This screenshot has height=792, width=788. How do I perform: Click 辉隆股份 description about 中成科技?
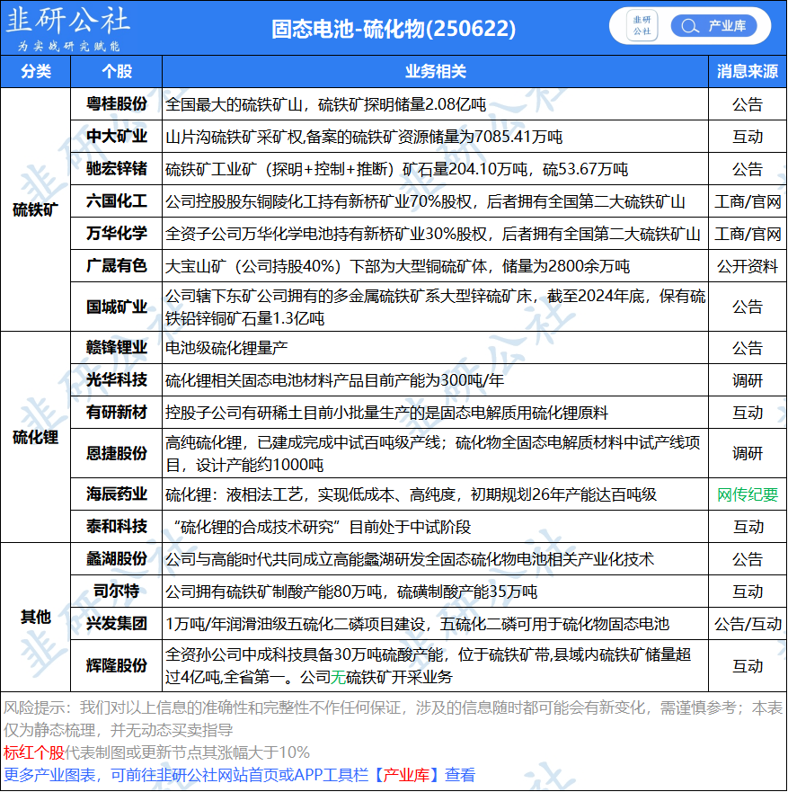(x=428, y=666)
